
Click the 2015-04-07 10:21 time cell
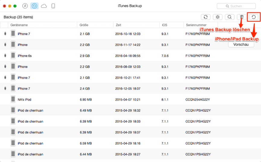coord(128,100)
